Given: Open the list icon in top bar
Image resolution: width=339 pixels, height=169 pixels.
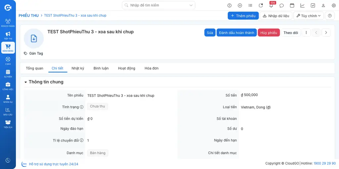Looking at the screenshot, I should coord(250,5).
